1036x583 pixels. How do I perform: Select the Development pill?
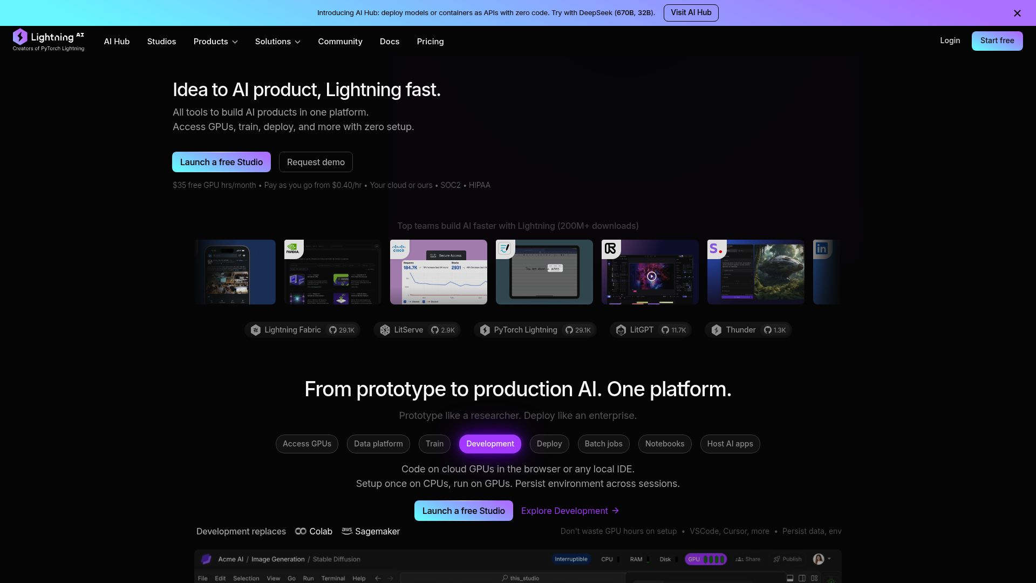pos(490,444)
